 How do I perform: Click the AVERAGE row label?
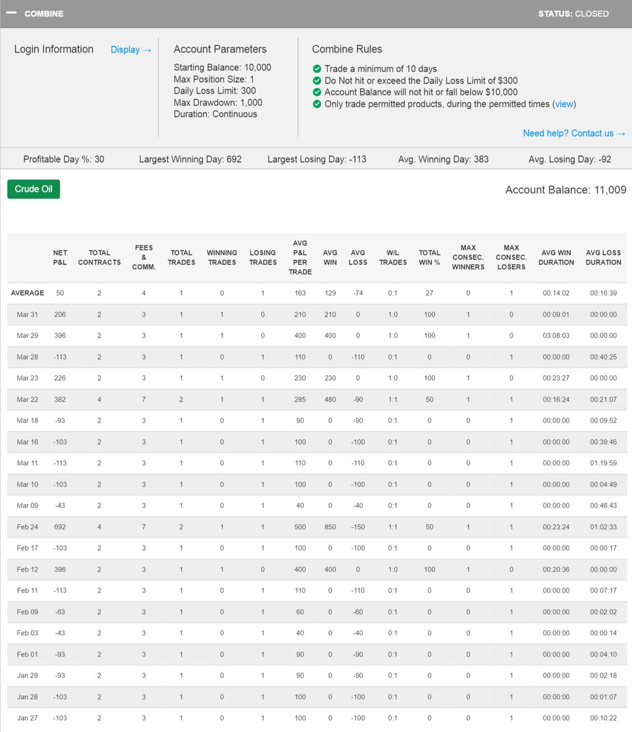tap(27, 293)
